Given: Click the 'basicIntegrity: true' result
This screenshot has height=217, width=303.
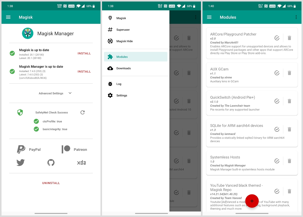Looking at the screenshot, I should click(55, 129).
